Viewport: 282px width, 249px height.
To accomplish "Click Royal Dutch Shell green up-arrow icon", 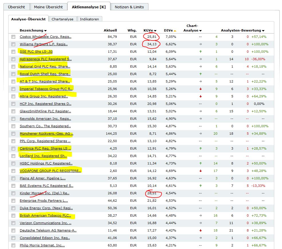I will [x=201, y=74].
